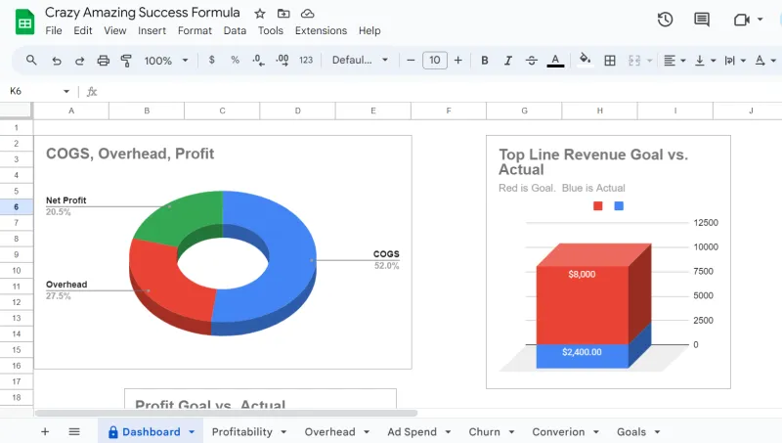Select column D header

[297, 111]
